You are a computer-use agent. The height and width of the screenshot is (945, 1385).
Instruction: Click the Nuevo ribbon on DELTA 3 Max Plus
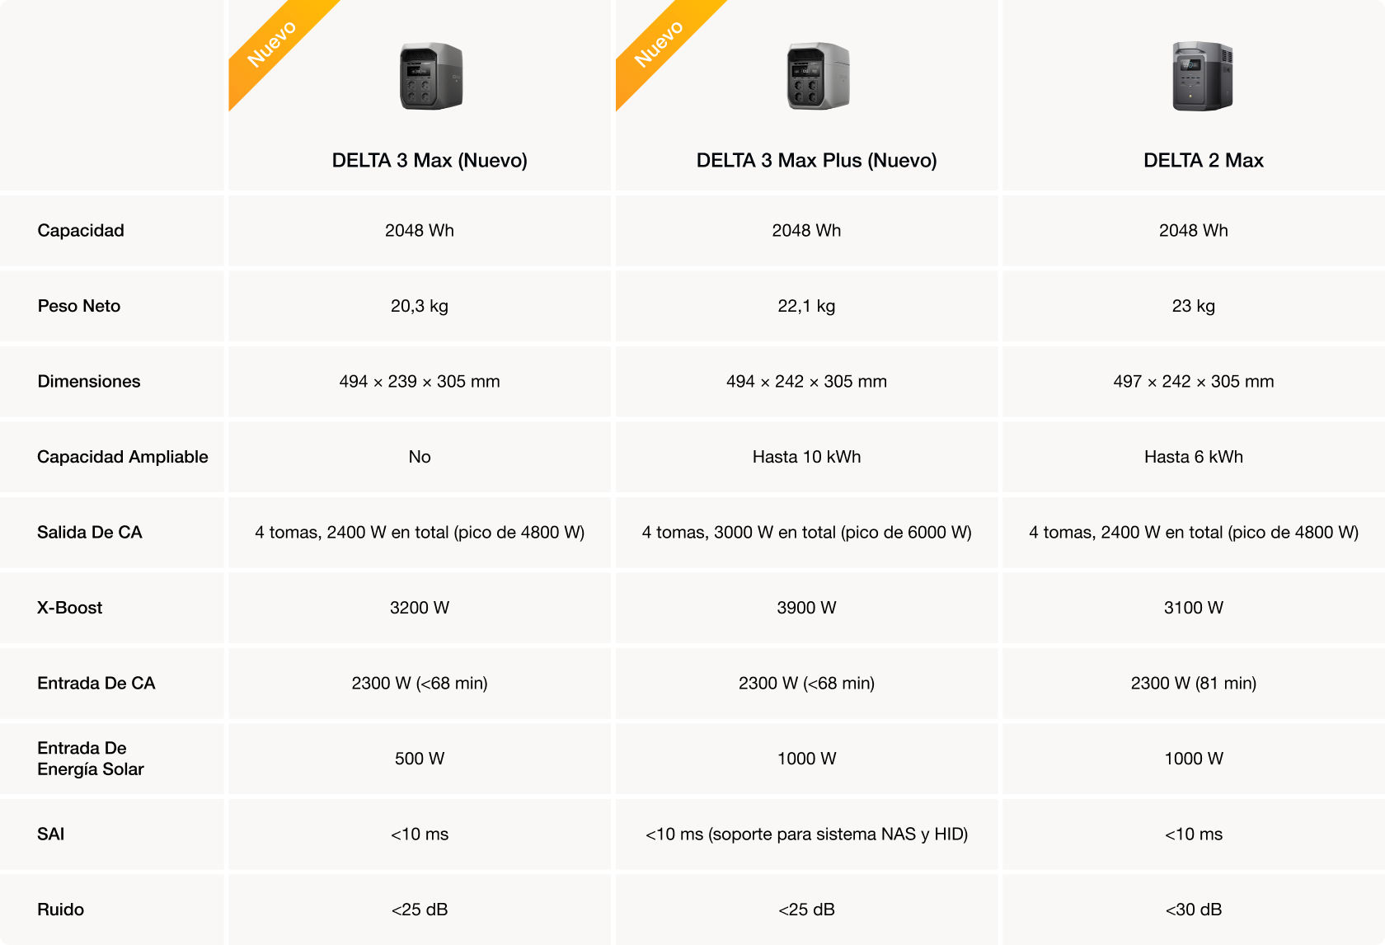[x=660, y=43]
